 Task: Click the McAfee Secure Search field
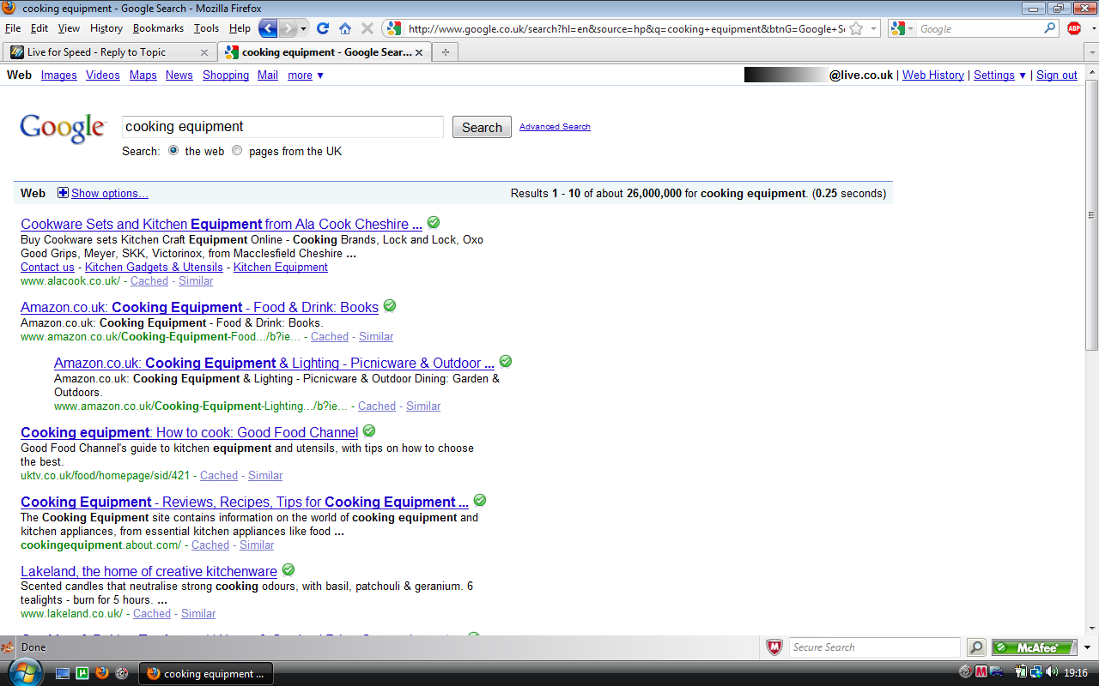pos(874,647)
